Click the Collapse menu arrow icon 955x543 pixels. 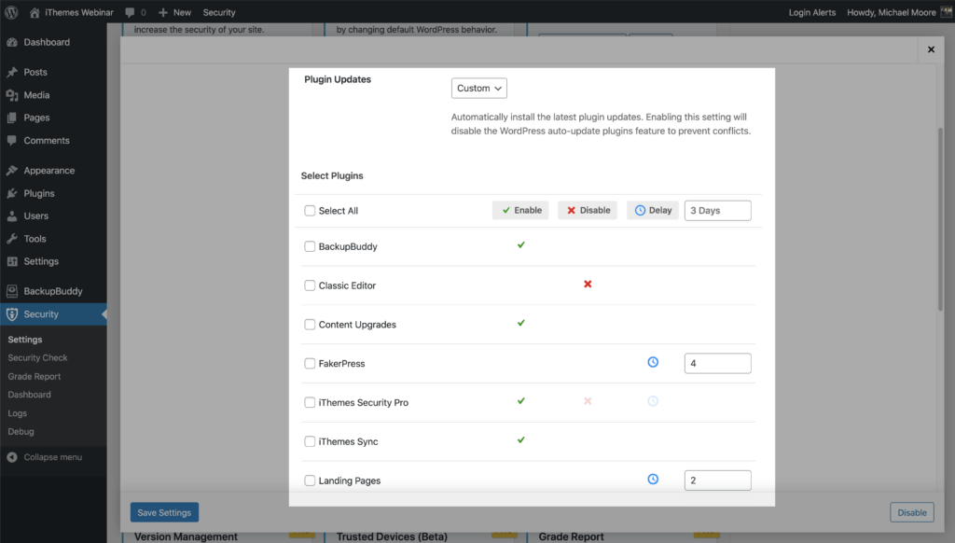click(x=12, y=457)
